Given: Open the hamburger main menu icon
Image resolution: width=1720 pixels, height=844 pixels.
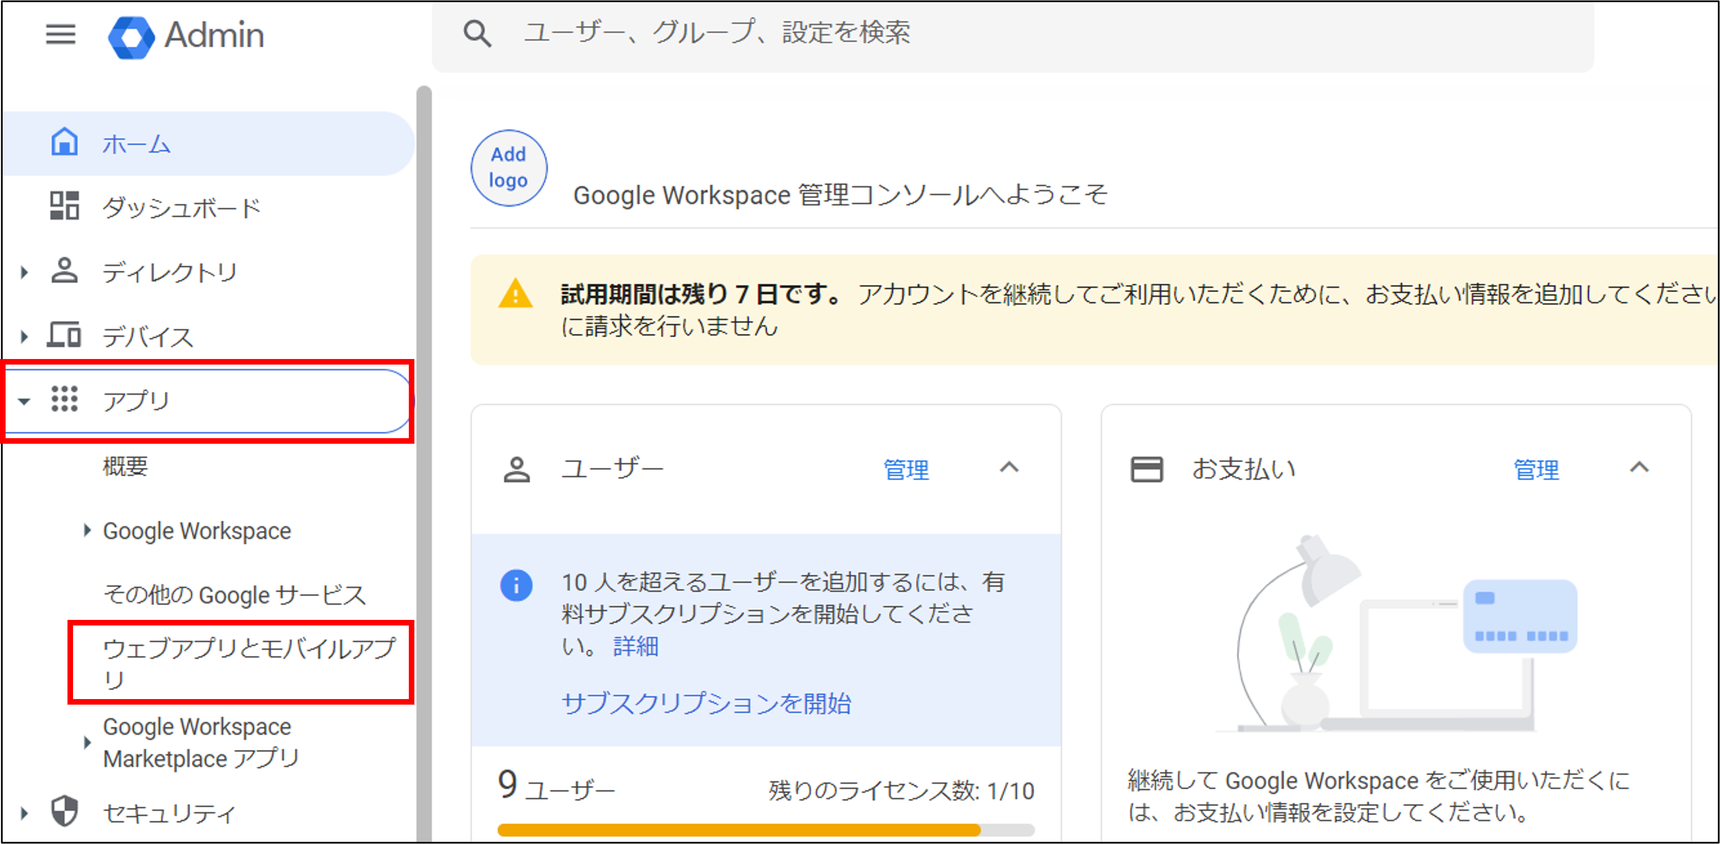Looking at the screenshot, I should pyautogui.click(x=60, y=34).
